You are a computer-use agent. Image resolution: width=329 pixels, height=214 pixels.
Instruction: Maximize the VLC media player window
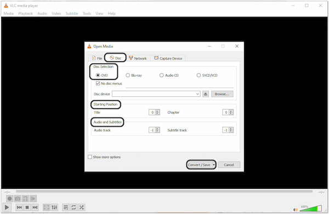click(307, 5)
